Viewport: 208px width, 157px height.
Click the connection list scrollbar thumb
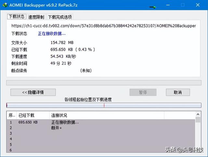(198, 120)
